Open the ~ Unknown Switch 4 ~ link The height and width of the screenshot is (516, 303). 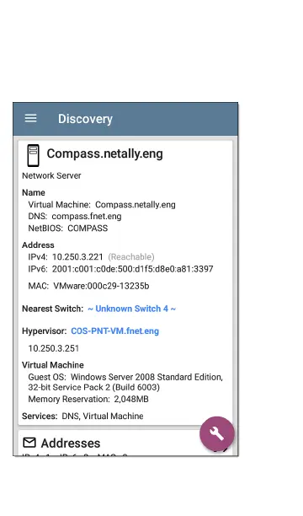pyautogui.click(x=132, y=309)
